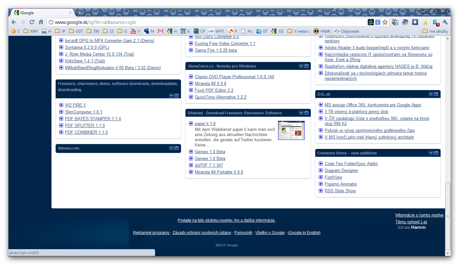Open the blue 't' extension icon in address bar
The image size is (459, 265).
tap(378, 22)
